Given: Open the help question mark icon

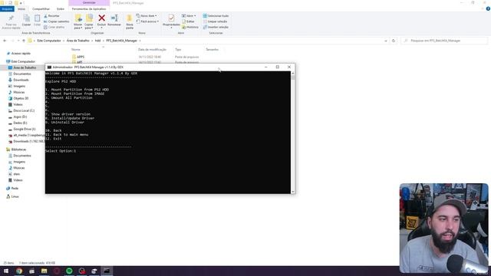Looking at the screenshot, I should (488, 8).
